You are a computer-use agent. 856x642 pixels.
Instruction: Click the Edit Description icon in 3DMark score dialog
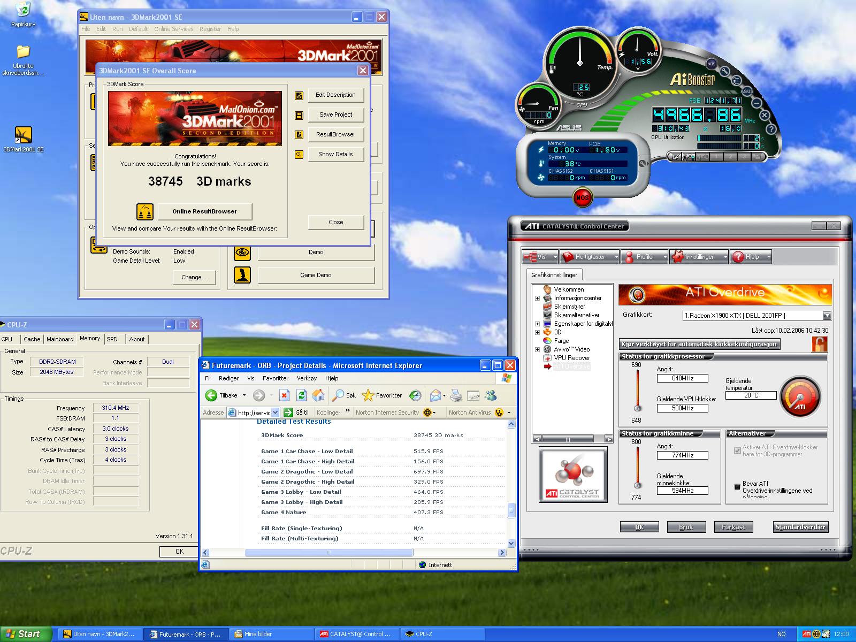pyautogui.click(x=299, y=95)
